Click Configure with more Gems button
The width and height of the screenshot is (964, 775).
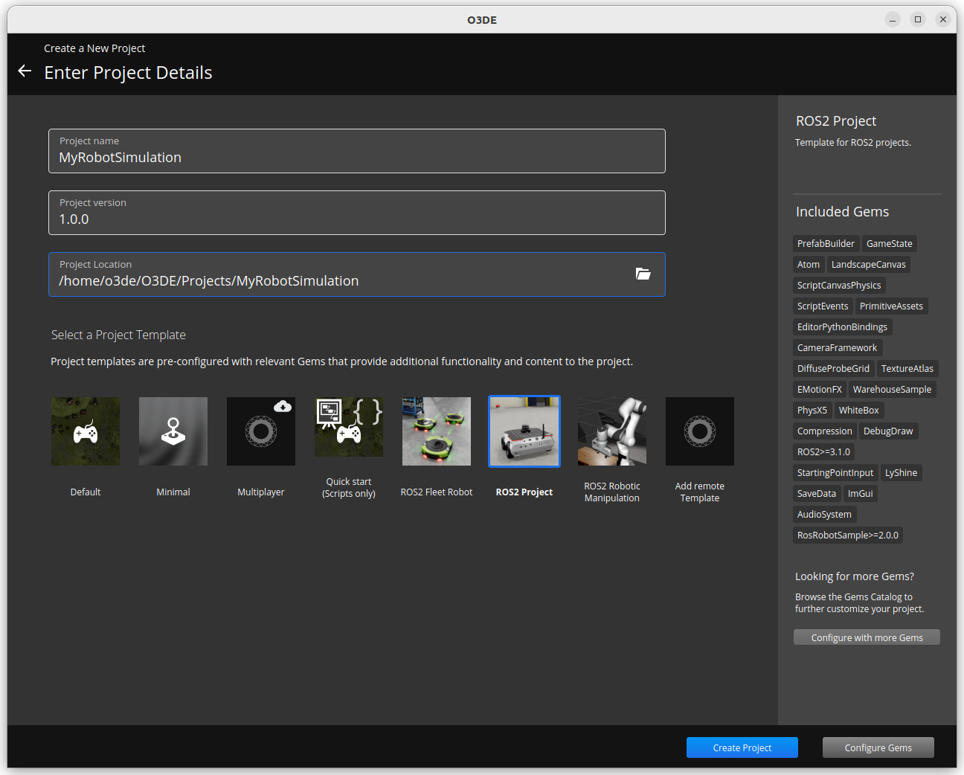867,637
